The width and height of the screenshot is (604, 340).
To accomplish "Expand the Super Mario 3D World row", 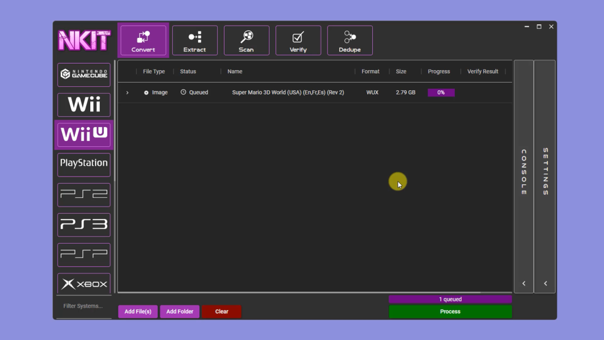I will (x=127, y=93).
